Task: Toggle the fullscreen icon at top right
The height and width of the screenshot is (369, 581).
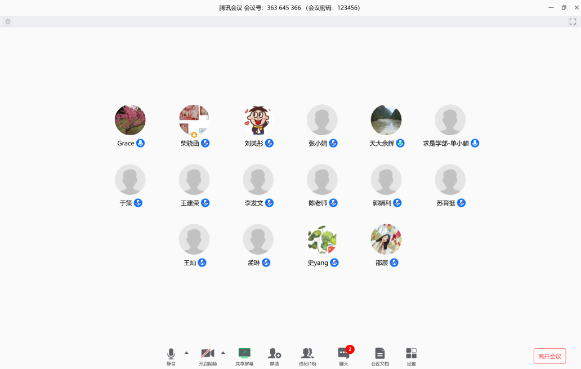Action: pyautogui.click(x=573, y=21)
